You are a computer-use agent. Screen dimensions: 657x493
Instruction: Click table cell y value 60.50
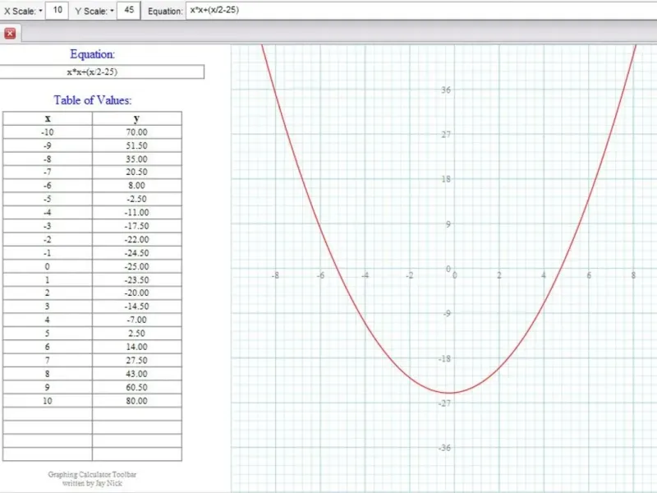(137, 387)
